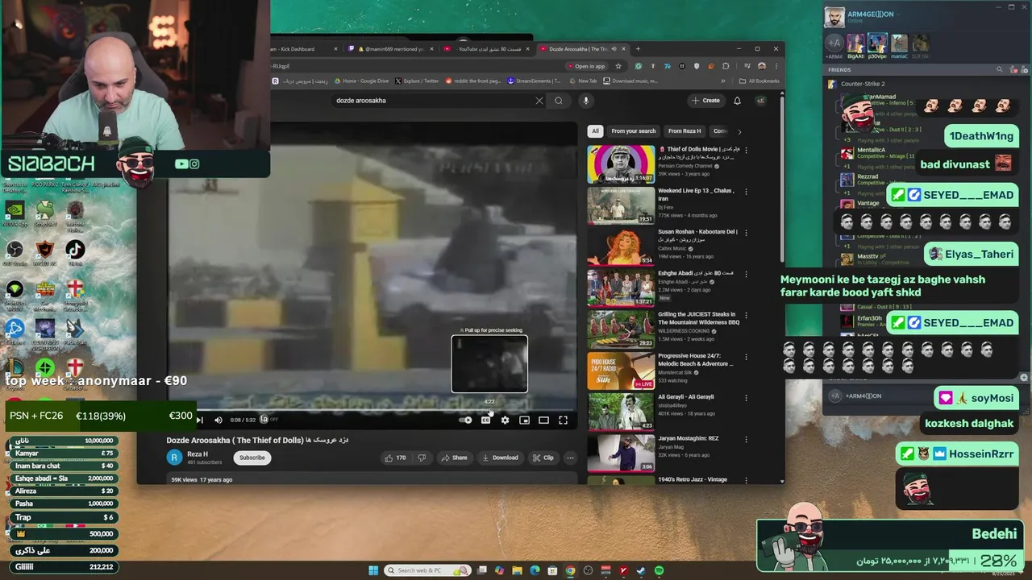Open the Reza H channel avatar
The width and height of the screenshot is (1032, 580).
175,458
